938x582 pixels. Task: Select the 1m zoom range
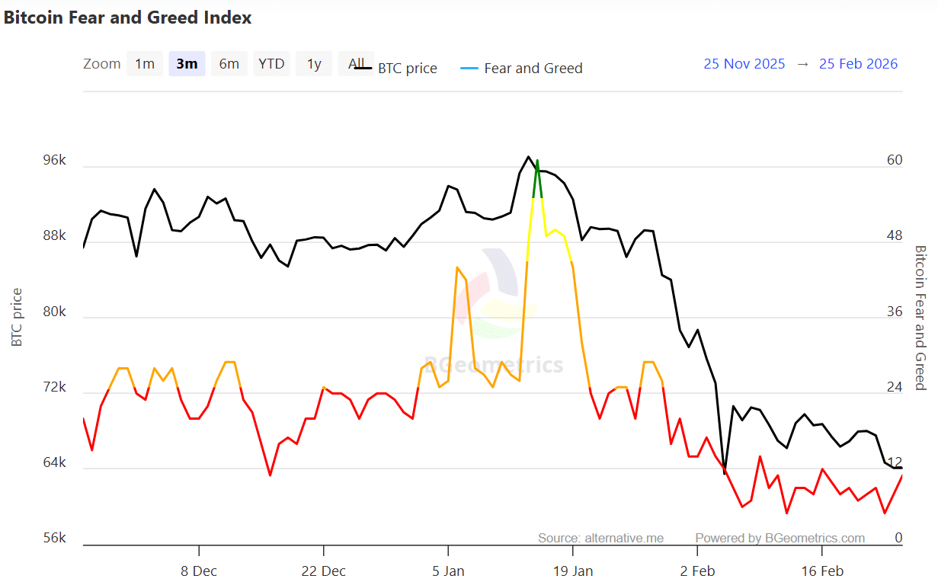coord(145,64)
